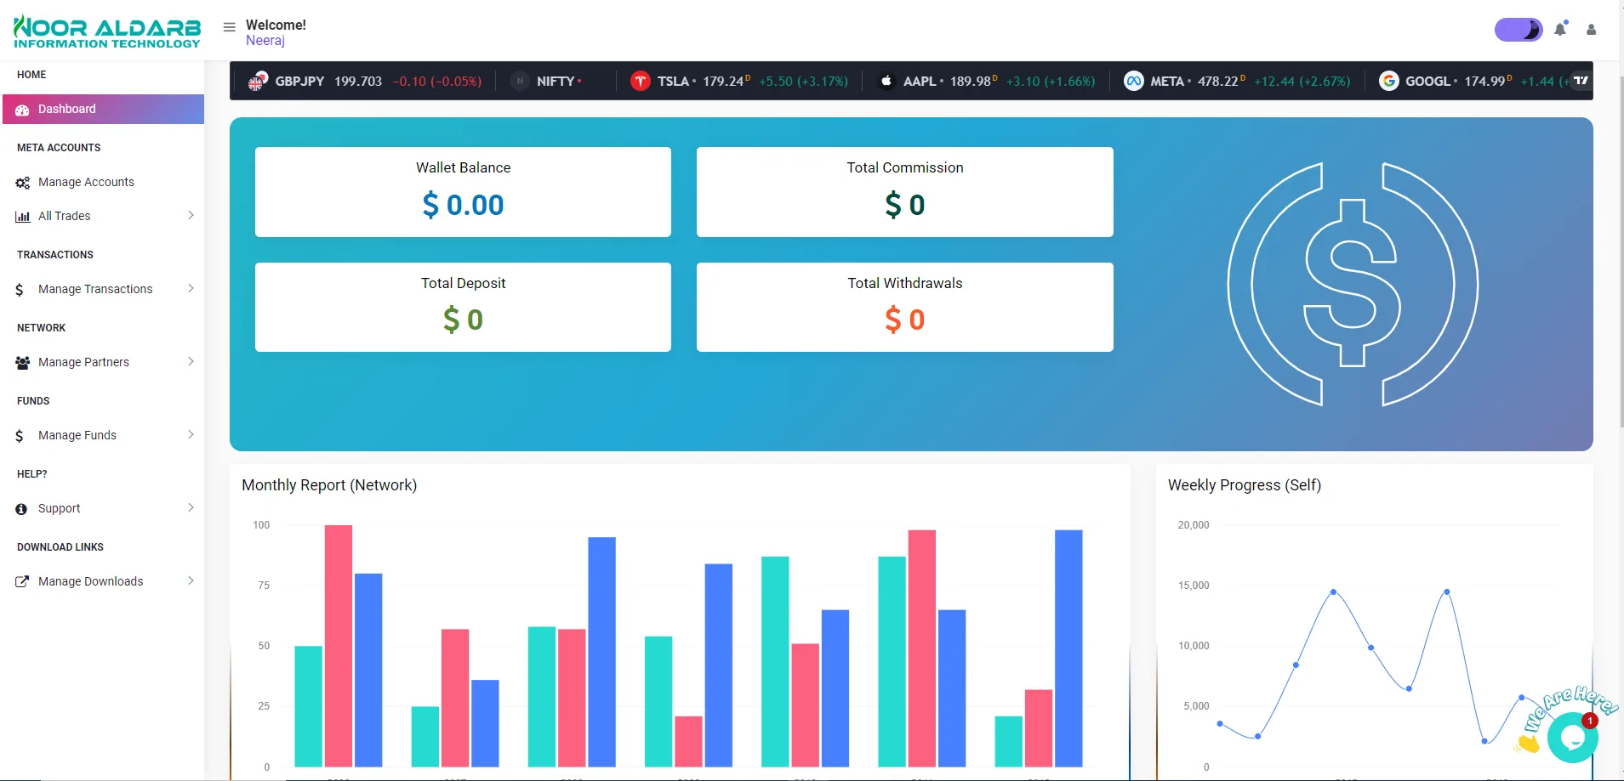Open the chat support bubble
Image resolution: width=1624 pixels, height=781 pixels.
point(1573,736)
